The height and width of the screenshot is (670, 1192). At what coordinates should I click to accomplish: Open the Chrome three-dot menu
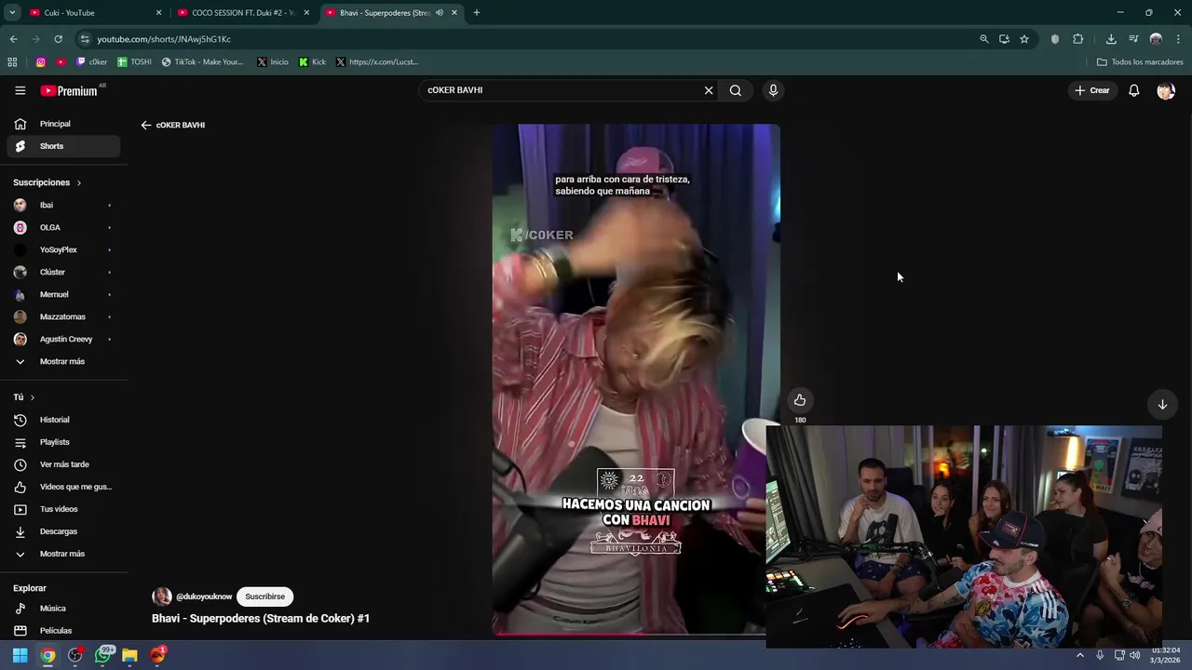tap(1179, 39)
